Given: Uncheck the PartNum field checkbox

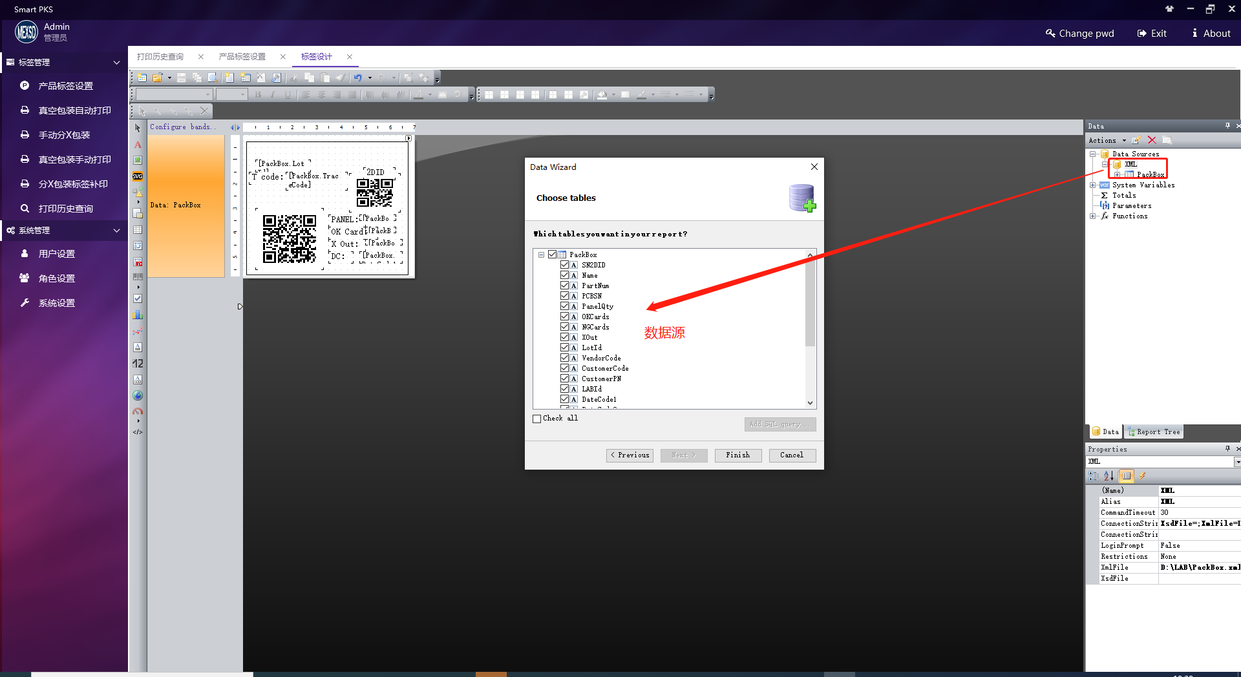Looking at the screenshot, I should pyautogui.click(x=565, y=286).
